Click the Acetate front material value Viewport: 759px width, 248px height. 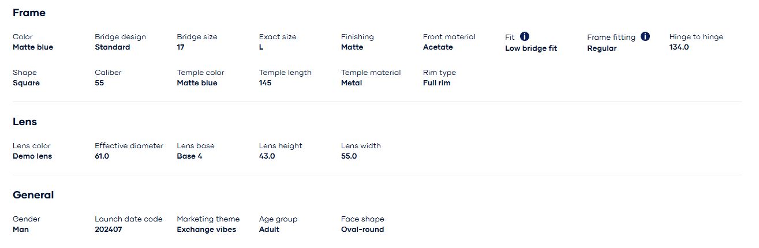[438, 47]
